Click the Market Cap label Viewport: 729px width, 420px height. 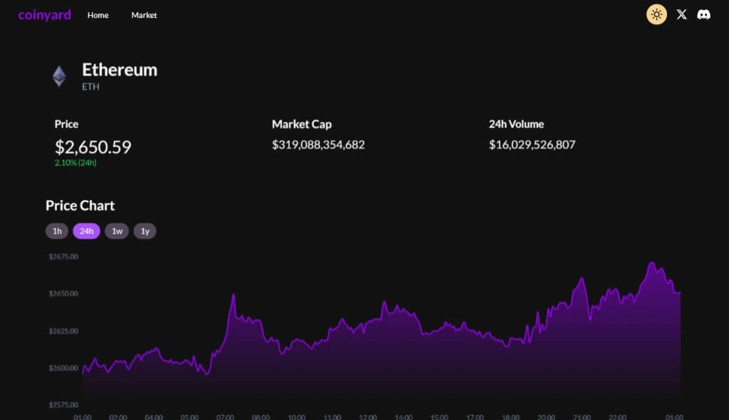click(302, 124)
